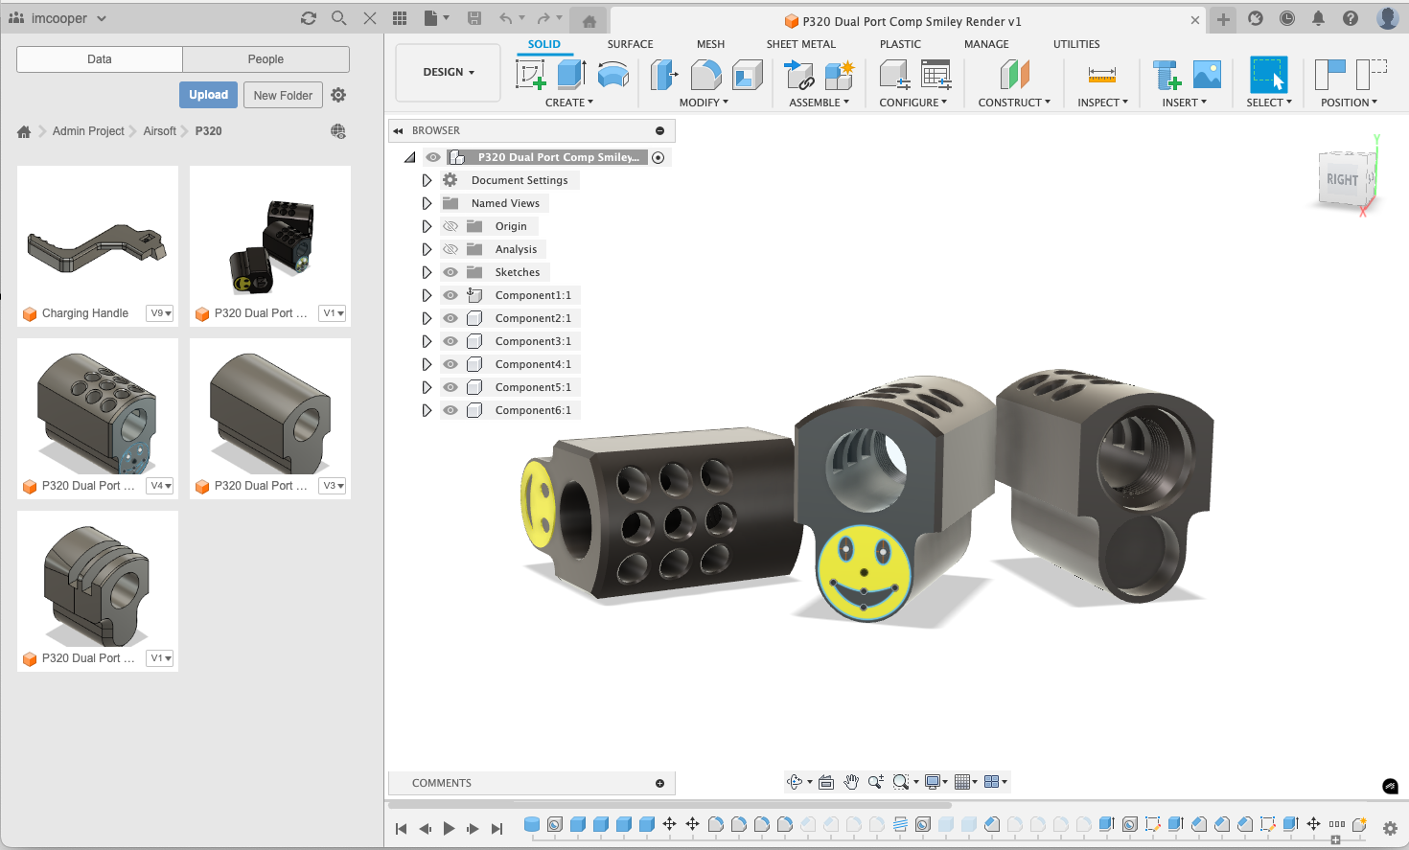Toggle visibility of Origin folder
This screenshot has height=850, width=1409.
point(450,226)
